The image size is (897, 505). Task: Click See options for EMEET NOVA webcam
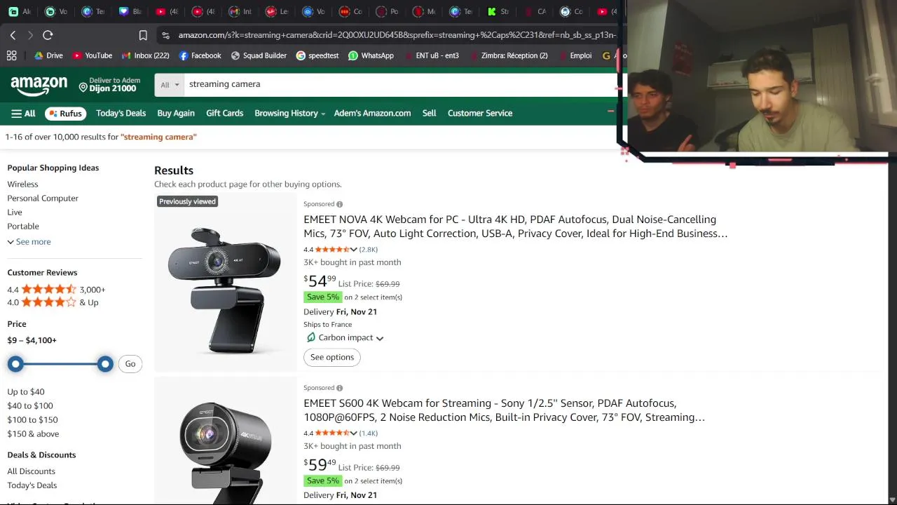332,357
